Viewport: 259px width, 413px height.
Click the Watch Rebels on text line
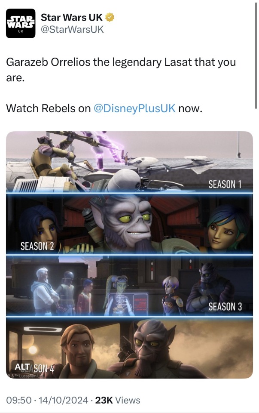104,108
